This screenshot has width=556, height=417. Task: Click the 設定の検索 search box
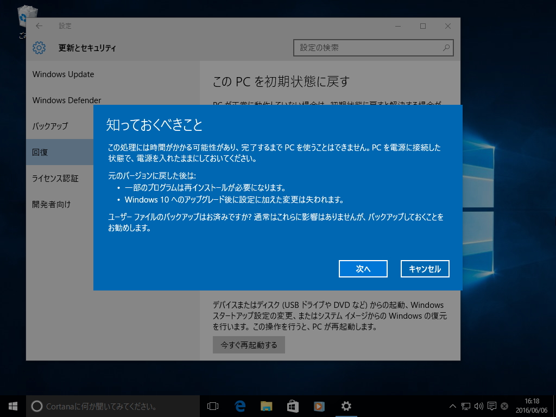coord(373,48)
